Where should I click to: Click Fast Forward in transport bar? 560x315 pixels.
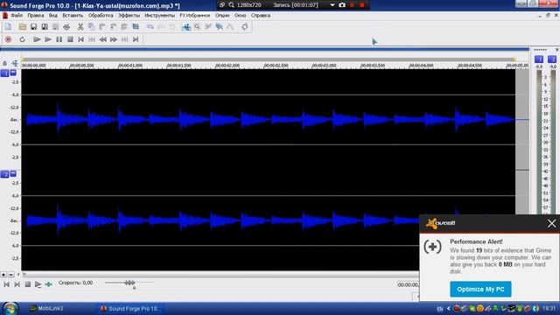tap(114, 39)
